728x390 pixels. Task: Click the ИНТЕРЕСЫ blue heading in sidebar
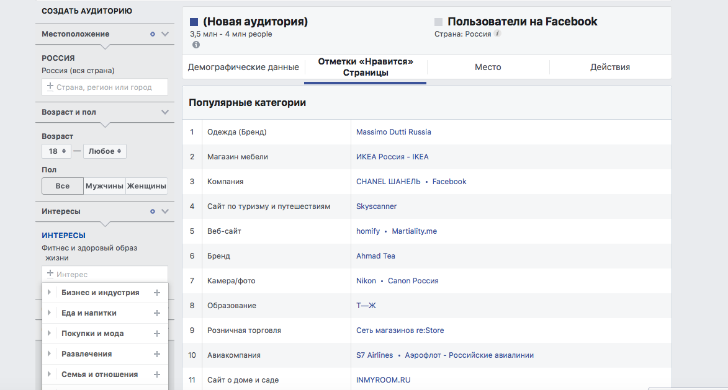(63, 236)
